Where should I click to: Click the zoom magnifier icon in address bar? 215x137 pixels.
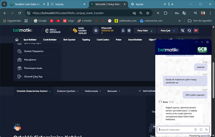tap(141, 13)
